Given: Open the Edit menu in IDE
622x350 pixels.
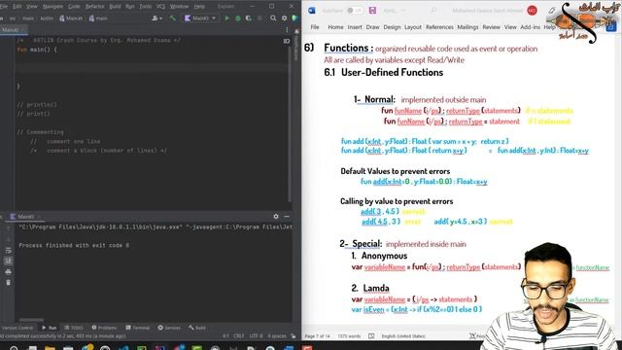Looking at the screenshot, I should click(17, 7).
